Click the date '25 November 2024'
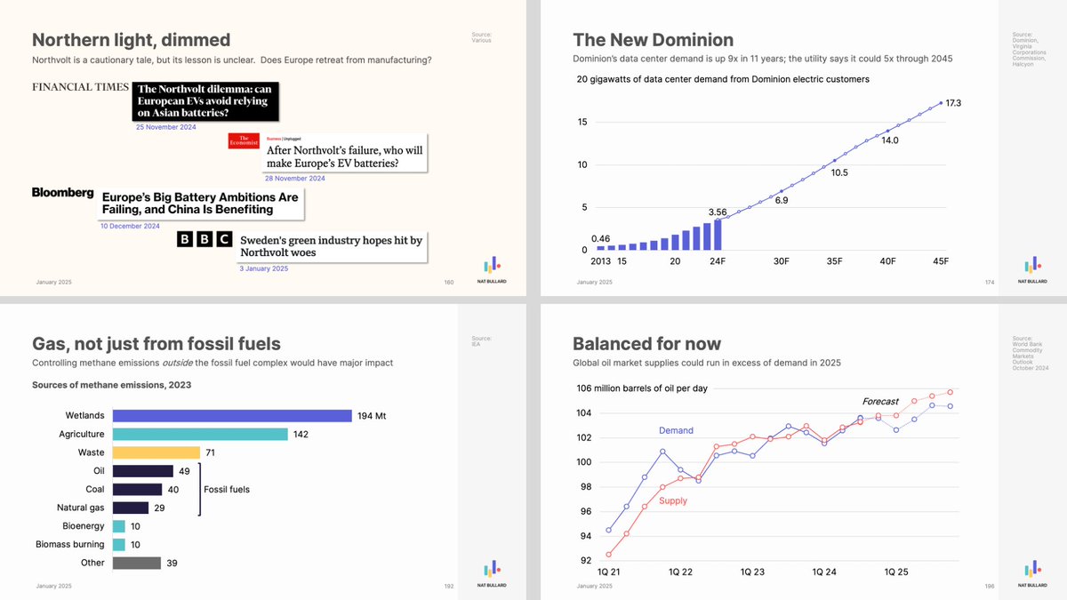The width and height of the screenshot is (1067, 600). (x=165, y=127)
